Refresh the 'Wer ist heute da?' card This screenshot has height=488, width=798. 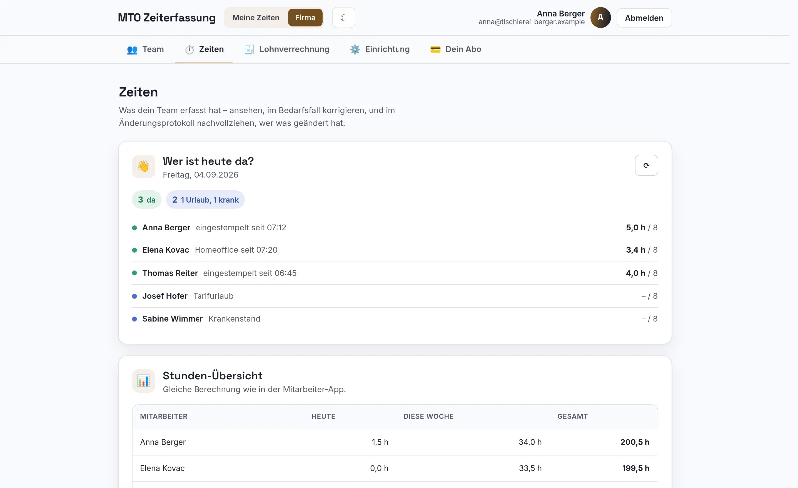[646, 165]
